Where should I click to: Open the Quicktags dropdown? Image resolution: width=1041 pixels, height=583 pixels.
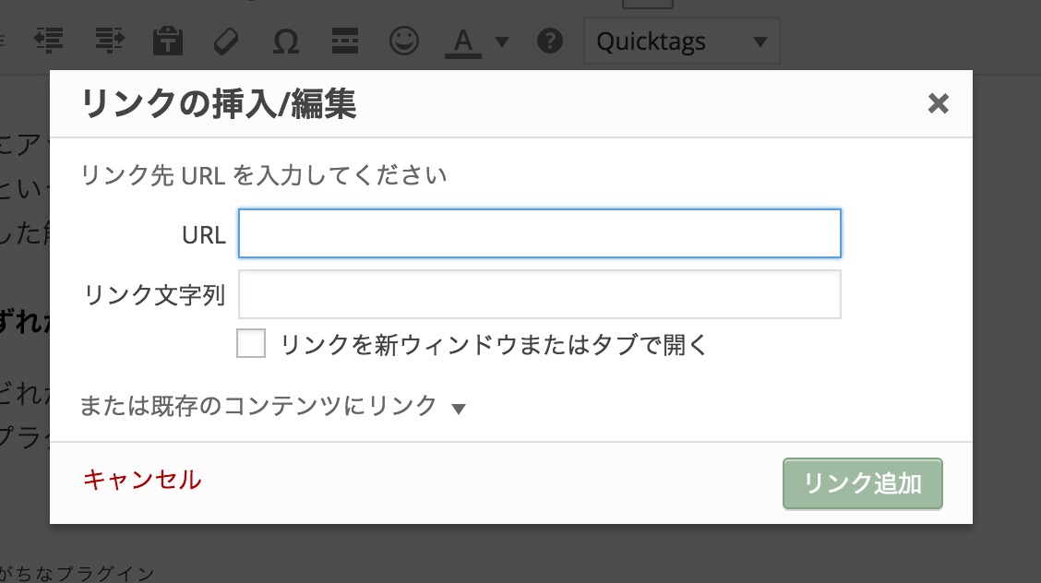click(x=681, y=42)
